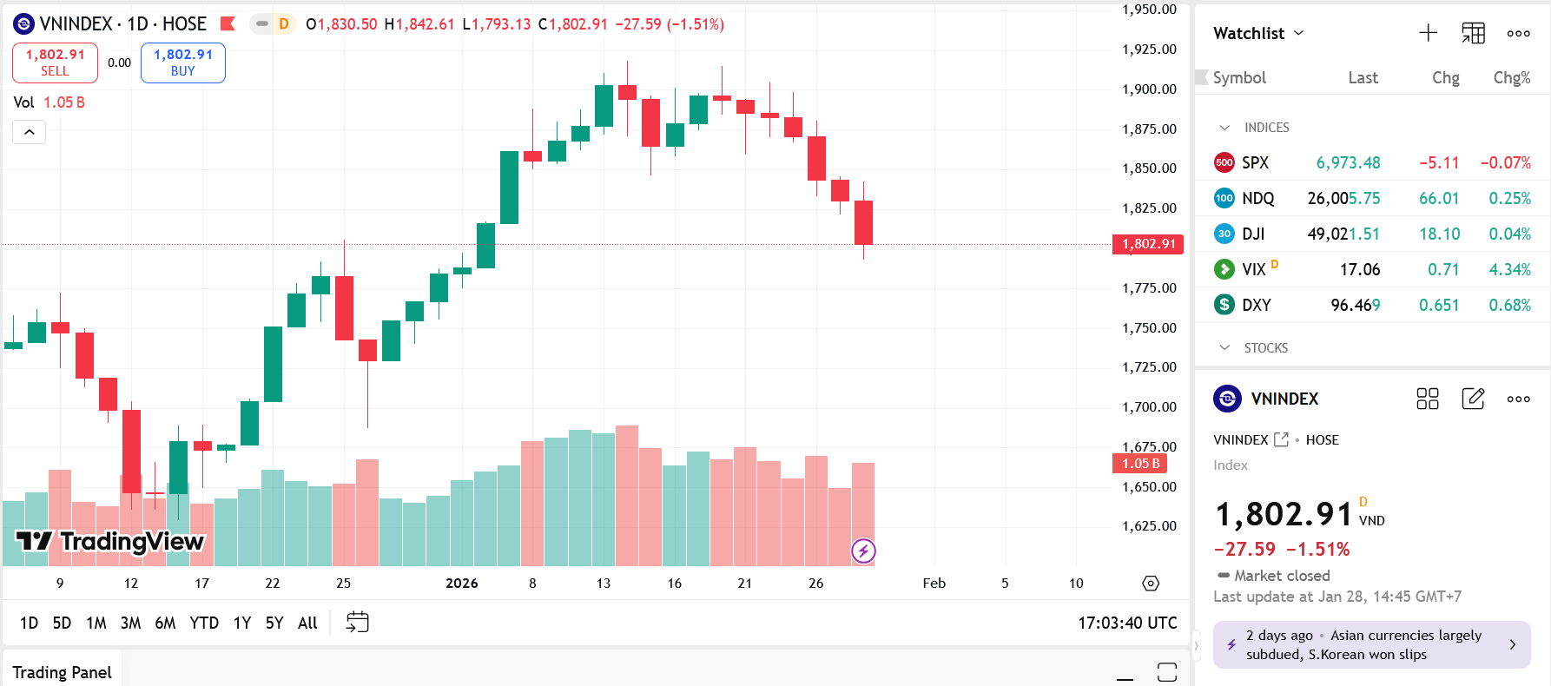Click the TradingView logo watermark
This screenshot has width=1551, height=686.
pos(111,540)
